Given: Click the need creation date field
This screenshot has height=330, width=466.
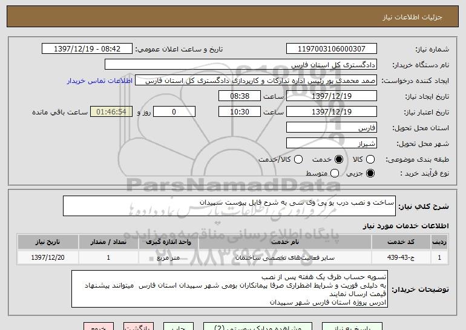Looking at the screenshot, I should coord(332,96).
